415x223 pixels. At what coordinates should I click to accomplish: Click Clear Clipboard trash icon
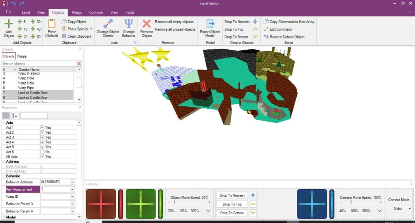pyautogui.click(x=64, y=36)
